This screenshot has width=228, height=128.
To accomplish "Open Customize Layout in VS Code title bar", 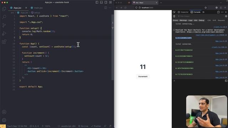I will [110, 2].
